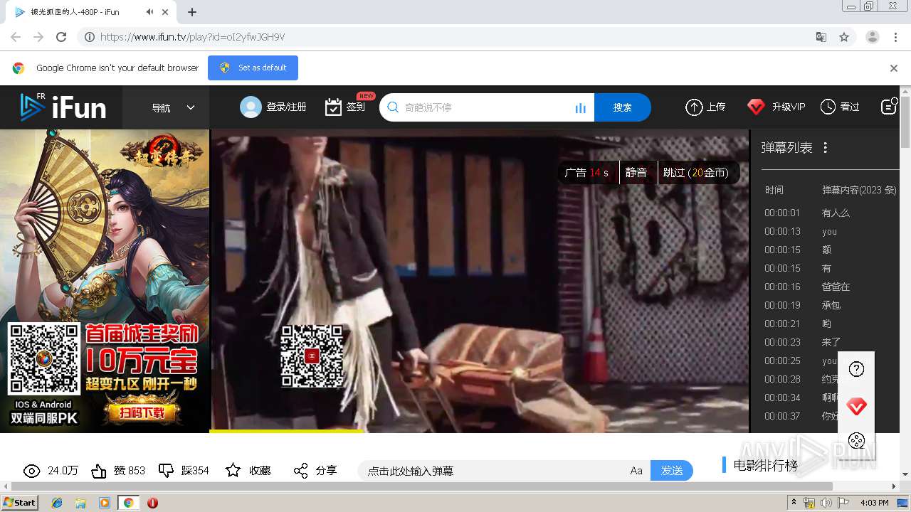Close the iFun browser tab
The height and width of the screenshot is (512, 911).
click(166, 12)
